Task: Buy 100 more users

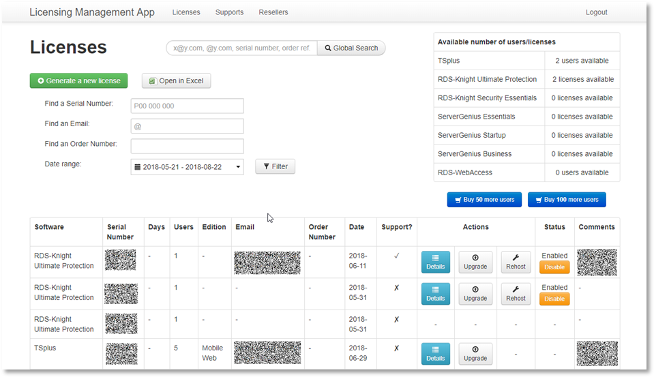Action: click(566, 200)
